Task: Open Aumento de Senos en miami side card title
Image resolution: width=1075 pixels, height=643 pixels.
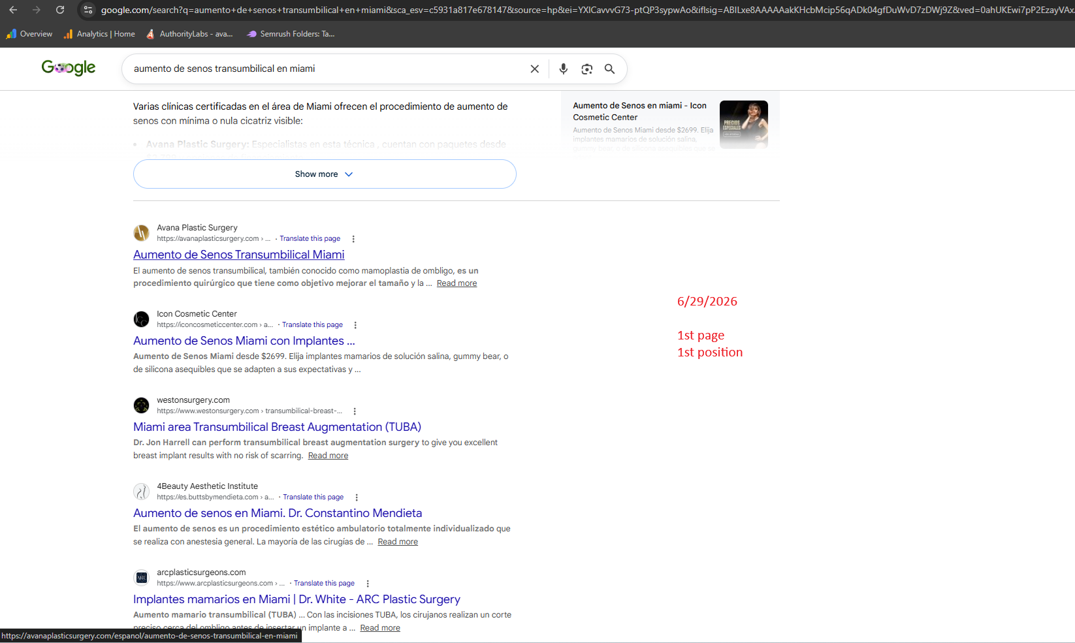Action: click(x=639, y=112)
